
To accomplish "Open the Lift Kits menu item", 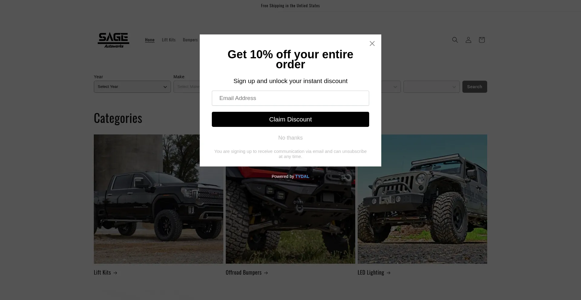I will (169, 40).
